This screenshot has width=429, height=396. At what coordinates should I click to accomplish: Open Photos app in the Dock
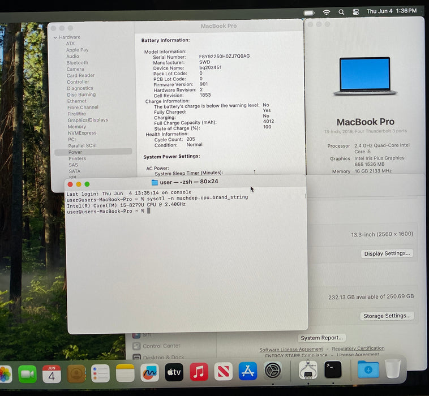[5, 373]
